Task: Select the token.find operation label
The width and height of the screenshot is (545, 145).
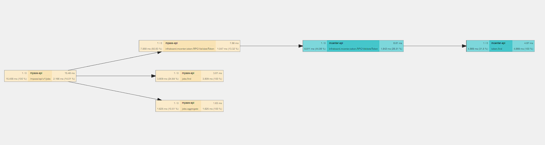Action: (x=497, y=49)
